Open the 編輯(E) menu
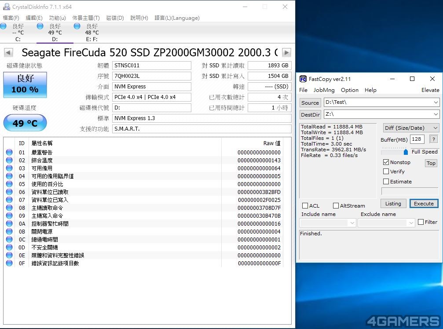The image size is (443, 329). 34,18
